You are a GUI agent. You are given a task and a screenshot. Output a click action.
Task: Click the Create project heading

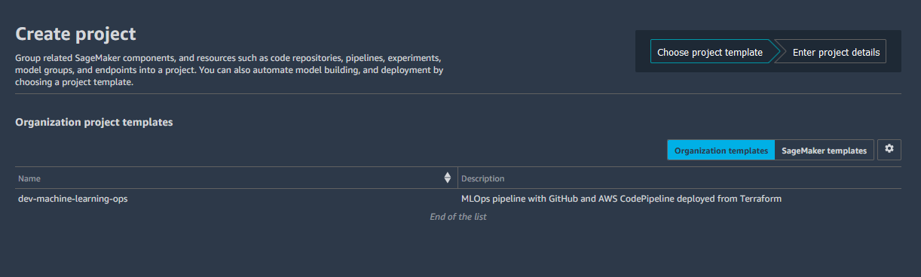click(75, 34)
